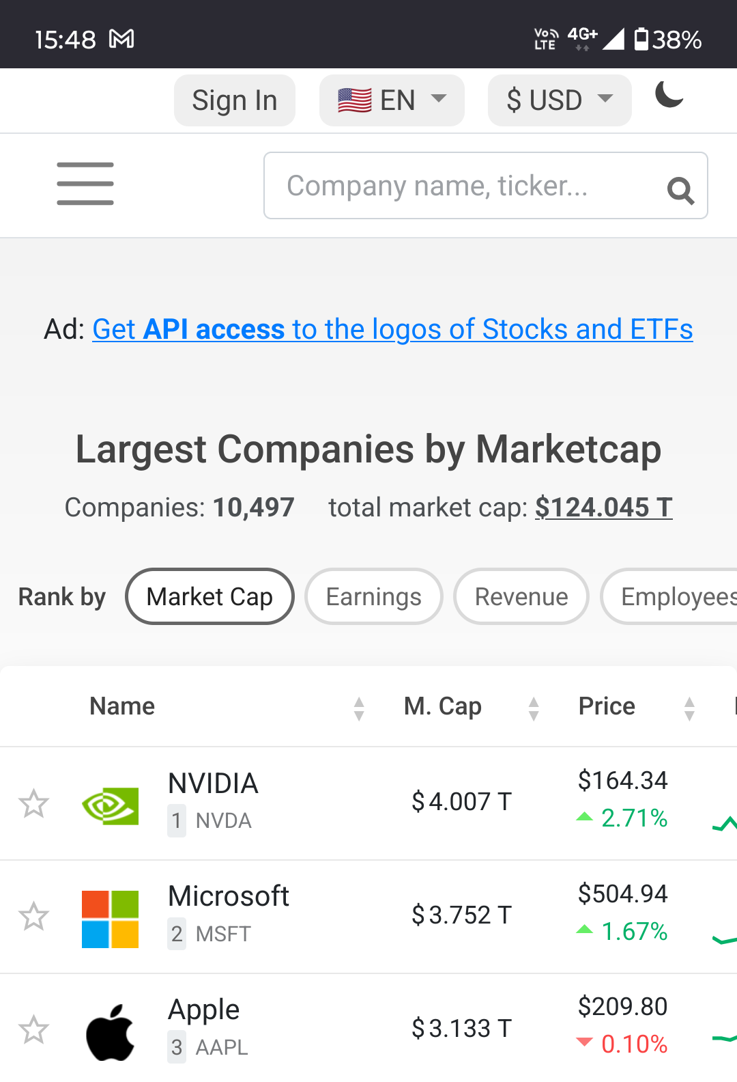Select the Revenue ranking tab
The image size is (737, 1082).
point(521,596)
